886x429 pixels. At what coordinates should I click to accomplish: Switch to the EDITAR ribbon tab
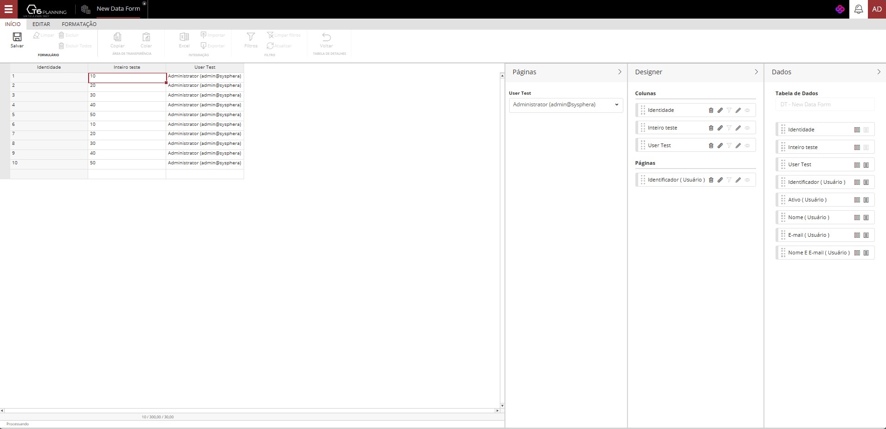(x=41, y=24)
